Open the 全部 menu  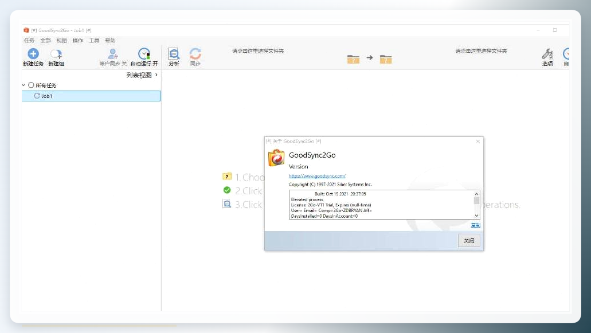[46, 41]
